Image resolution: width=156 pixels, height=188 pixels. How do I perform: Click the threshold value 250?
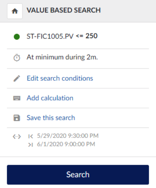92,36
